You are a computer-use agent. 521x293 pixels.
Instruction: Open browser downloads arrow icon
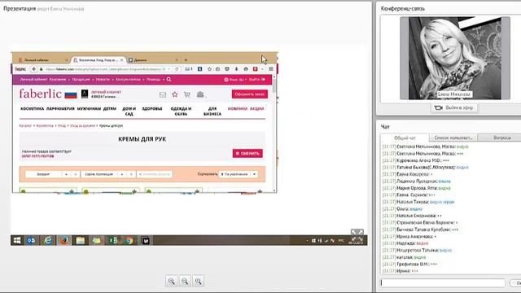click(x=236, y=69)
